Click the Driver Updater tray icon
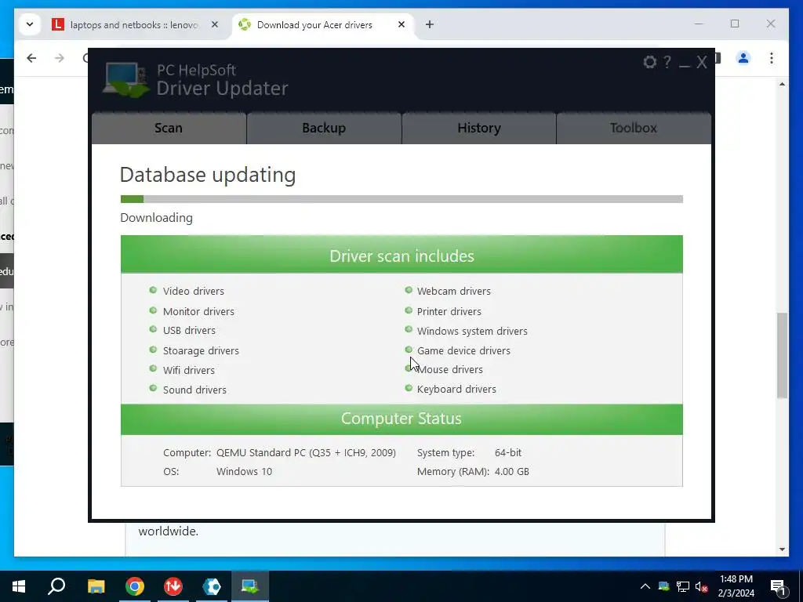The height and width of the screenshot is (602, 803). (x=663, y=586)
